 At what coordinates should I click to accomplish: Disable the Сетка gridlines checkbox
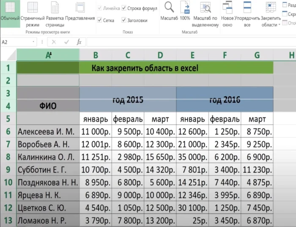pos(99,20)
